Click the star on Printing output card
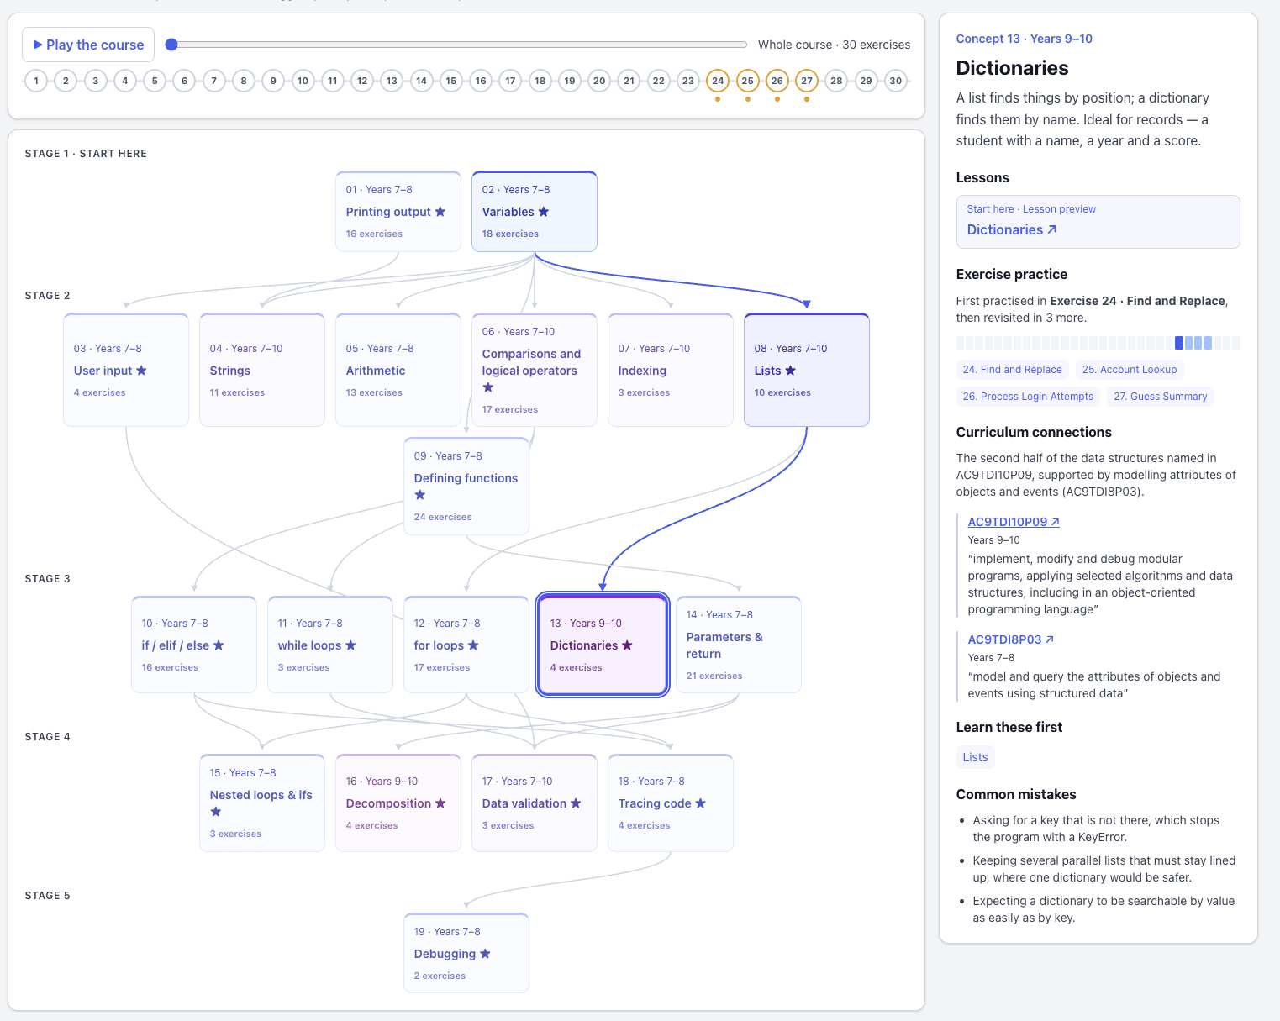Image resolution: width=1280 pixels, height=1021 pixels. (x=440, y=212)
